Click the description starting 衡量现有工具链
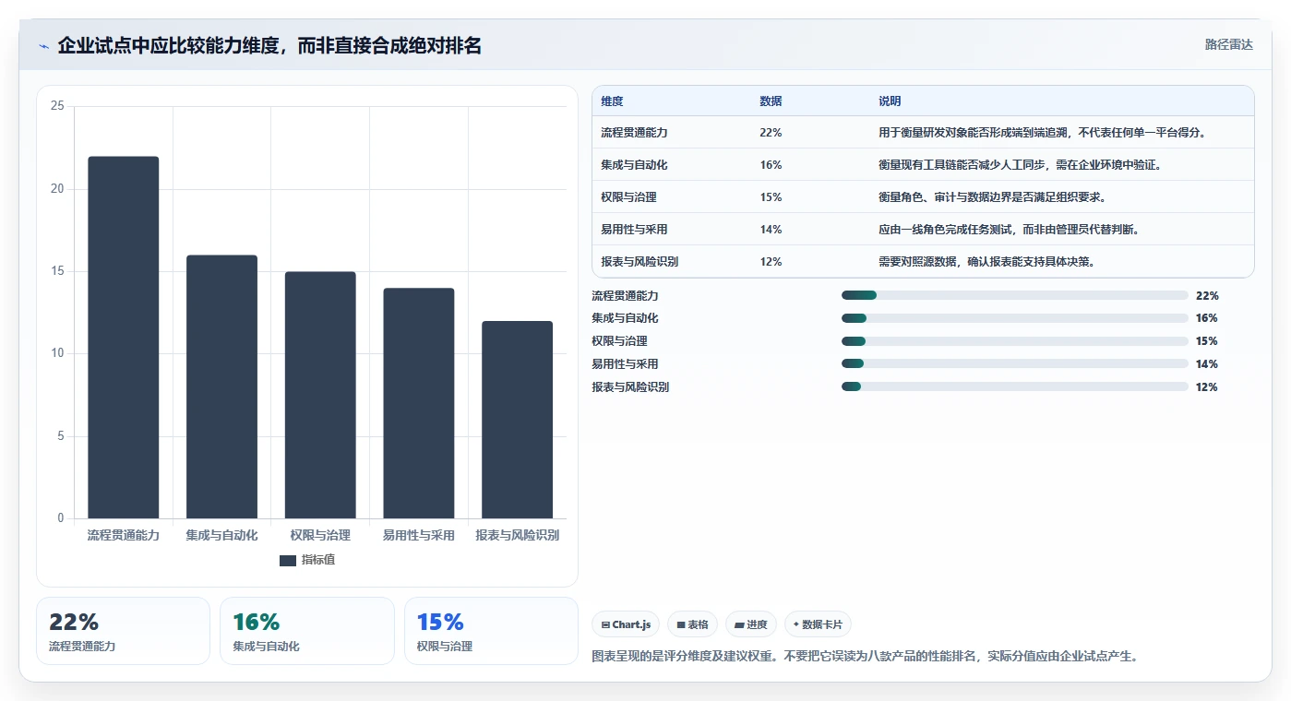The width and height of the screenshot is (1291, 701). pyautogui.click(x=1020, y=165)
